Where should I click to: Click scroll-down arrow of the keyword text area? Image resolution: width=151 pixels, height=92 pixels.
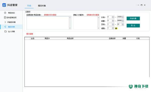coord(98,28)
